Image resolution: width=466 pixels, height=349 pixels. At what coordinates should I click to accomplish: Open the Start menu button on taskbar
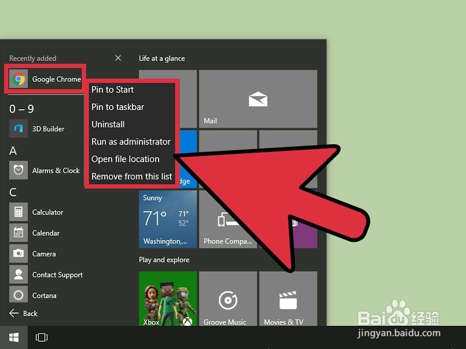[x=13, y=337]
